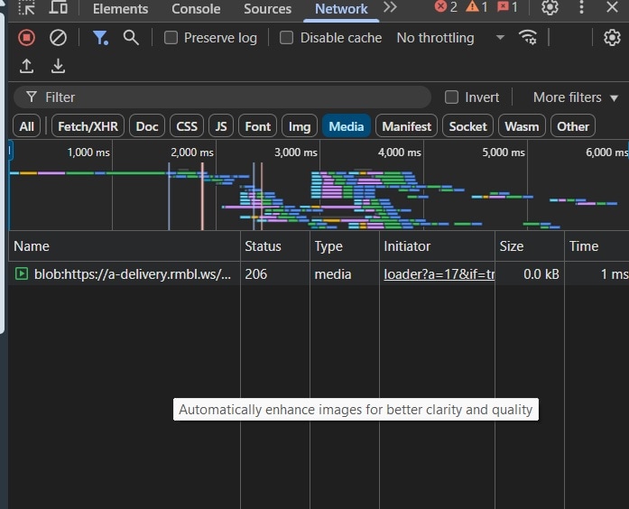The height and width of the screenshot is (509, 629).
Task: Filter requests by JS type
Action: click(221, 126)
